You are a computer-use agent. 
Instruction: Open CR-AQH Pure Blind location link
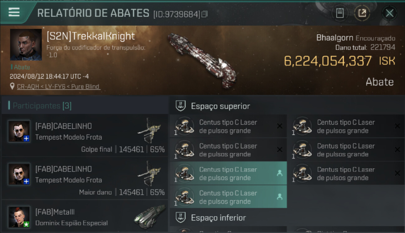tap(59, 87)
